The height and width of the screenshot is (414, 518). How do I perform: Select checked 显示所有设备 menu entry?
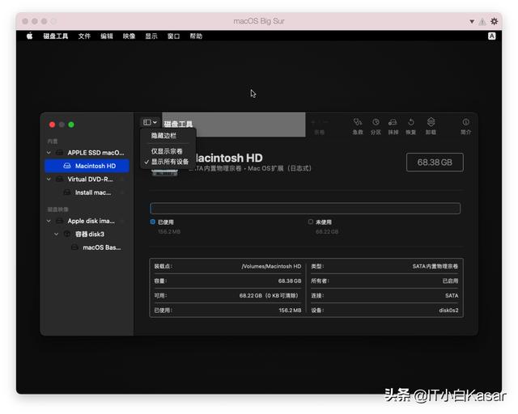[x=169, y=162]
